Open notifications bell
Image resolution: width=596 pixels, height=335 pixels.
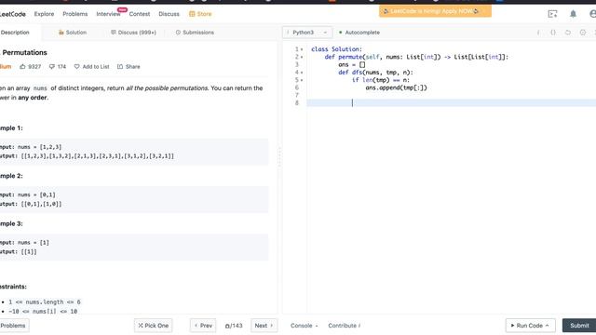(573, 14)
